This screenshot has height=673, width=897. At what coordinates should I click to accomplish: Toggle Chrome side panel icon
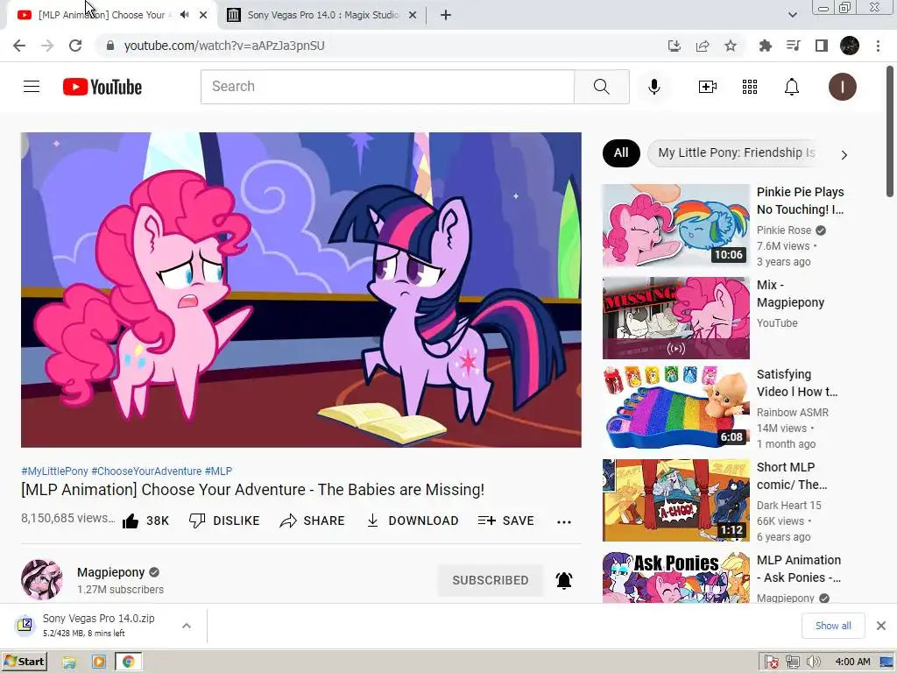coord(822,46)
